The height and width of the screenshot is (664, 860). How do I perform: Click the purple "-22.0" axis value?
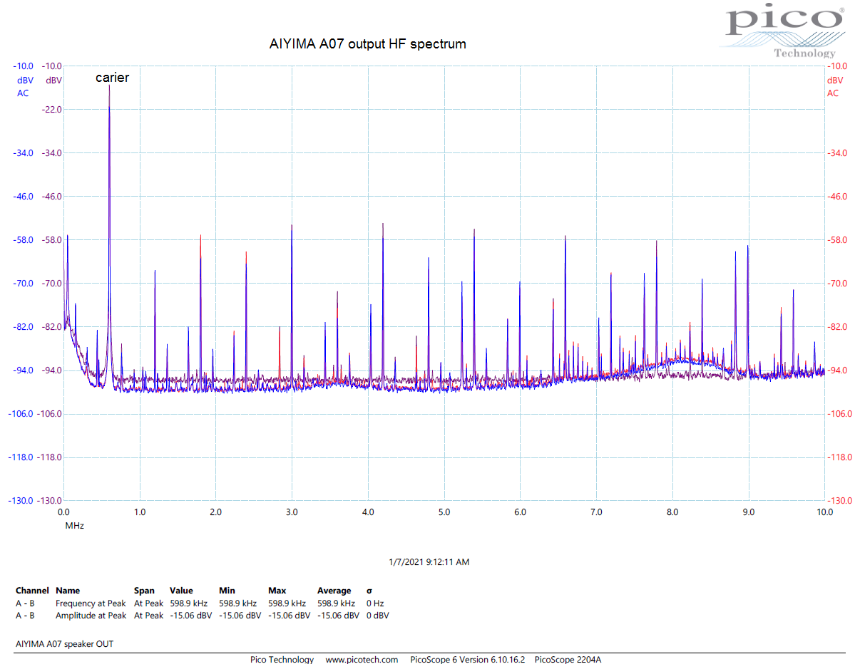point(52,109)
